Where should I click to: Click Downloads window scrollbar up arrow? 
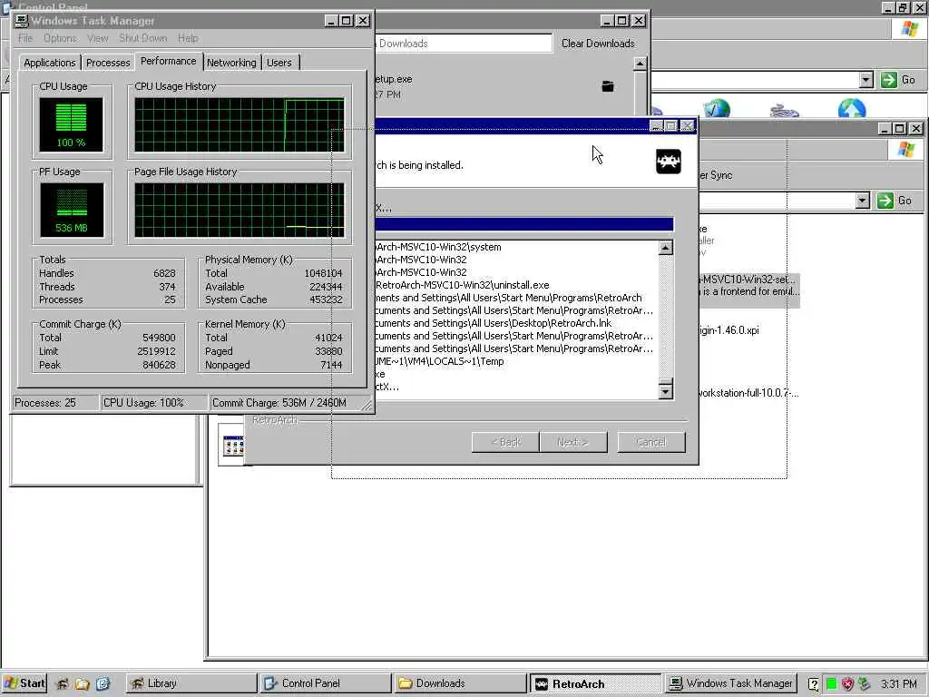[640, 64]
